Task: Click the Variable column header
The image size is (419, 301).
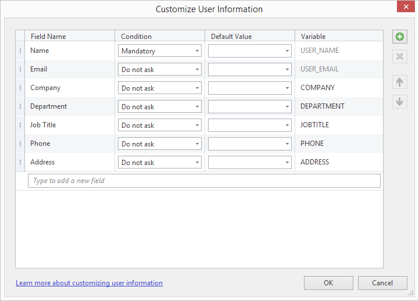Action: tap(313, 36)
